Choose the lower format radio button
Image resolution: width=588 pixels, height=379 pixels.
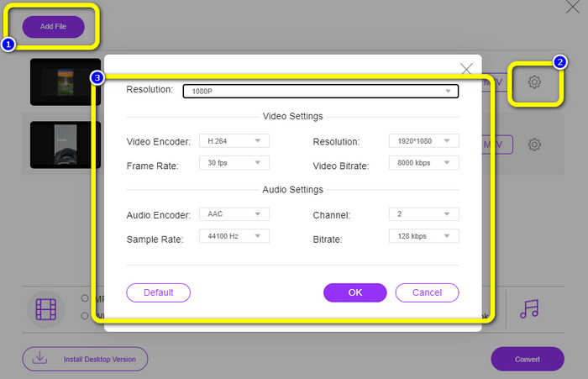(85, 316)
